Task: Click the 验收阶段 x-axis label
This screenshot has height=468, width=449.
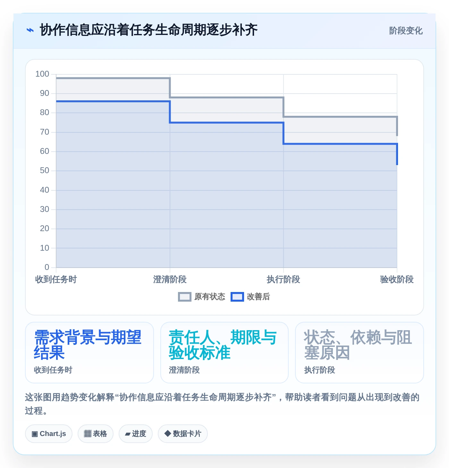Action: click(x=397, y=280)
